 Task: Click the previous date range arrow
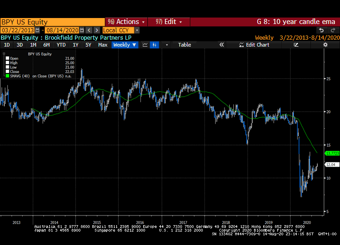coord(89,30)
